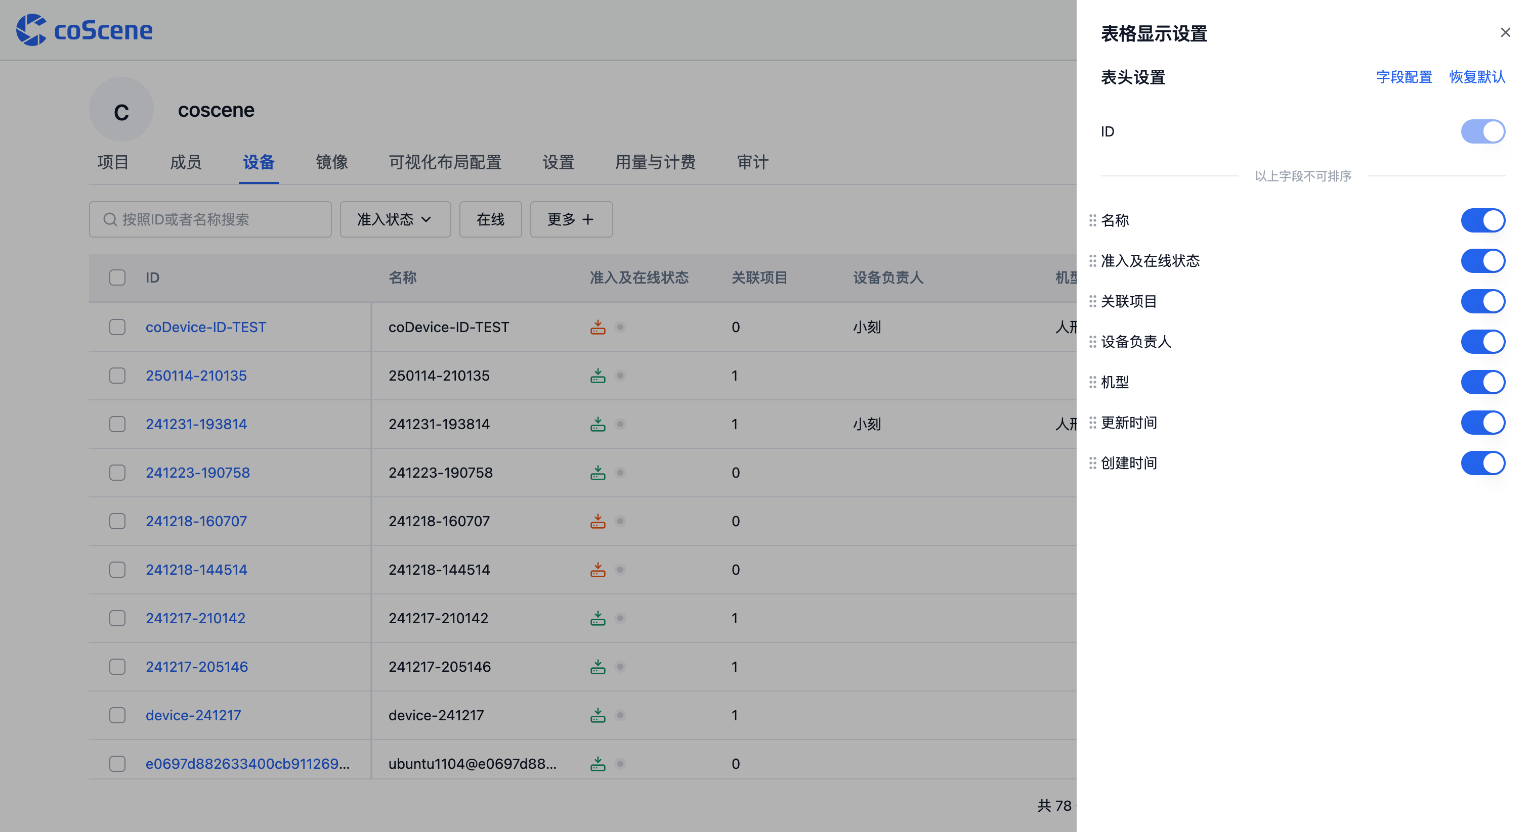This screenshot has height=832, width=1530.
Task: Toggle the 创建时间 column switch
Action: pos(1482,463)
